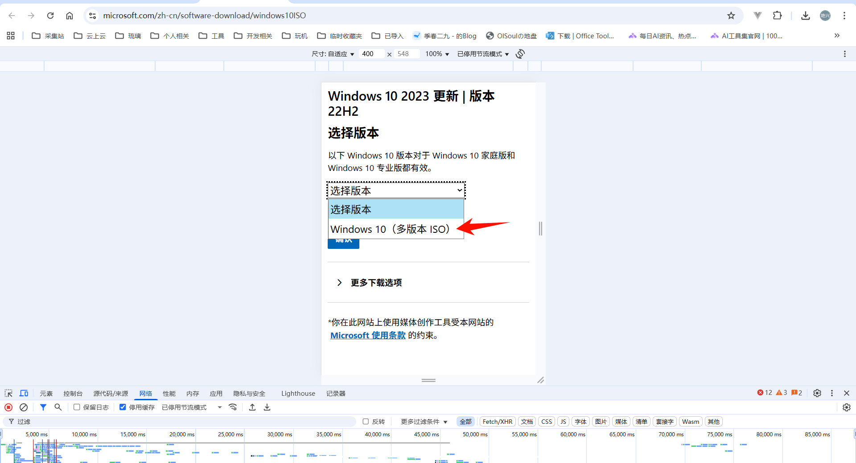Viewport: 856px width, 463px height.
Task: Select Windows 10（多版本 ISO）option
Action: 390,229
